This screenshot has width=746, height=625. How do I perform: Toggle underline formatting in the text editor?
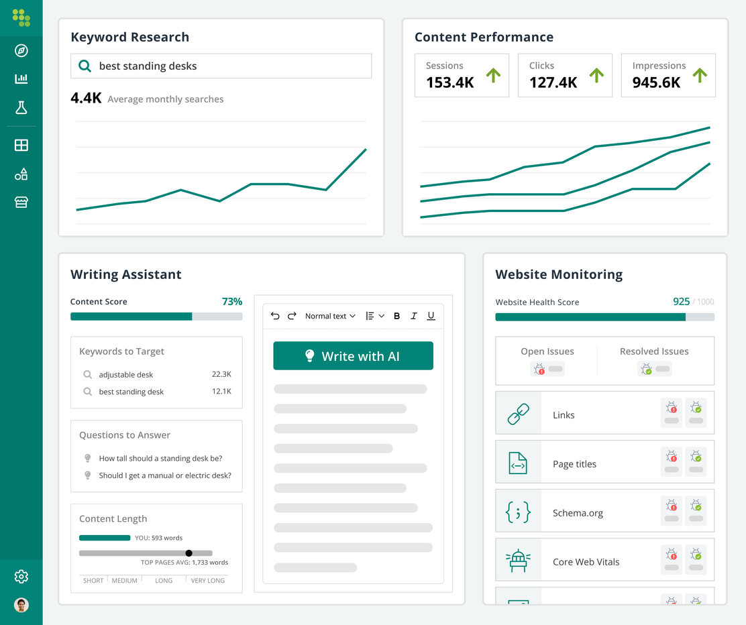point(430,316)
